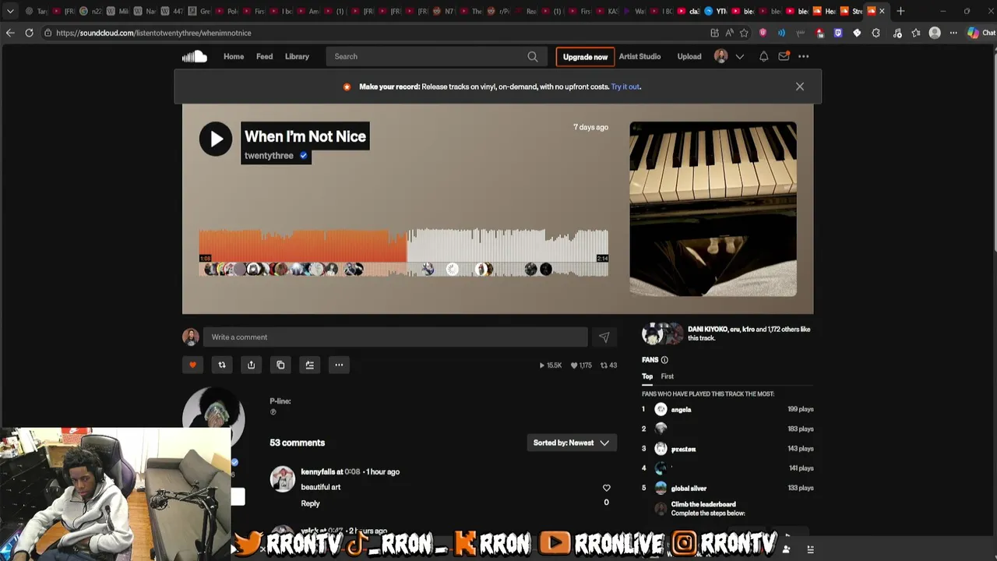Repost the track with repost icon

coord(222,365)
